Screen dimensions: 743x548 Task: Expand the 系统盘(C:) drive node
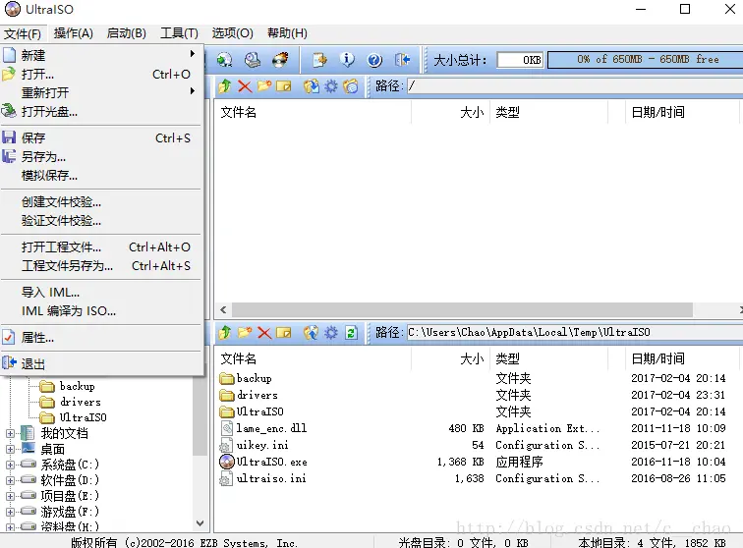click(x=10, y=465)
